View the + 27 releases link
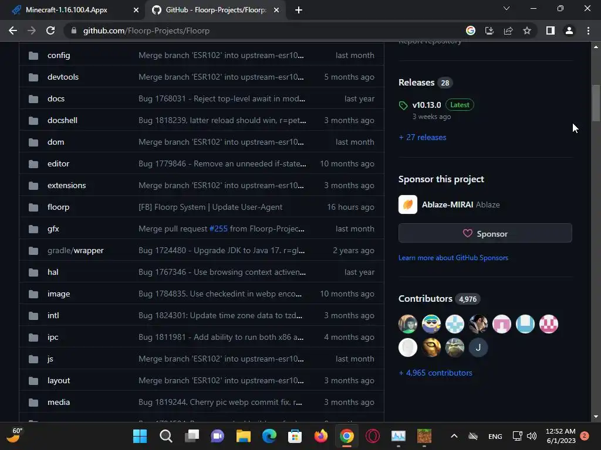This screenshot has height=450, width=601. pos(423,137)
